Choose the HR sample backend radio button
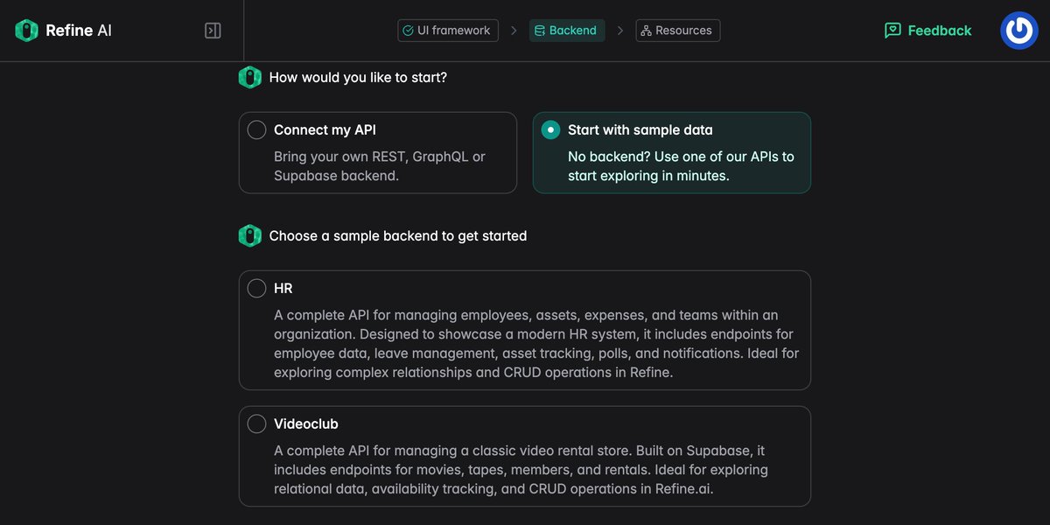Image resolution: width=1050 pixels, height=525 pixels. [256, 288]
